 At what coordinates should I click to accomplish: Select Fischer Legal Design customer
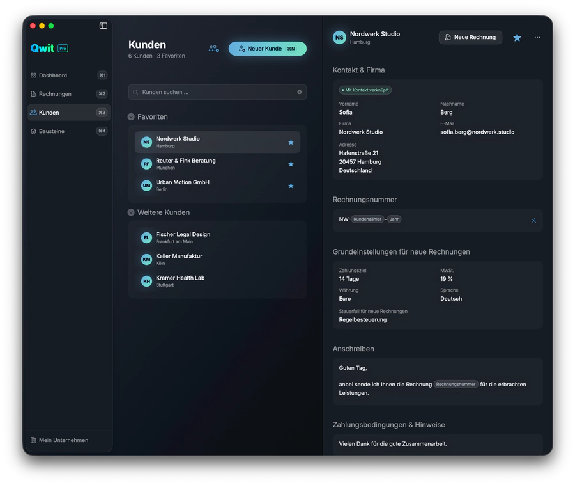coord(217,237)
